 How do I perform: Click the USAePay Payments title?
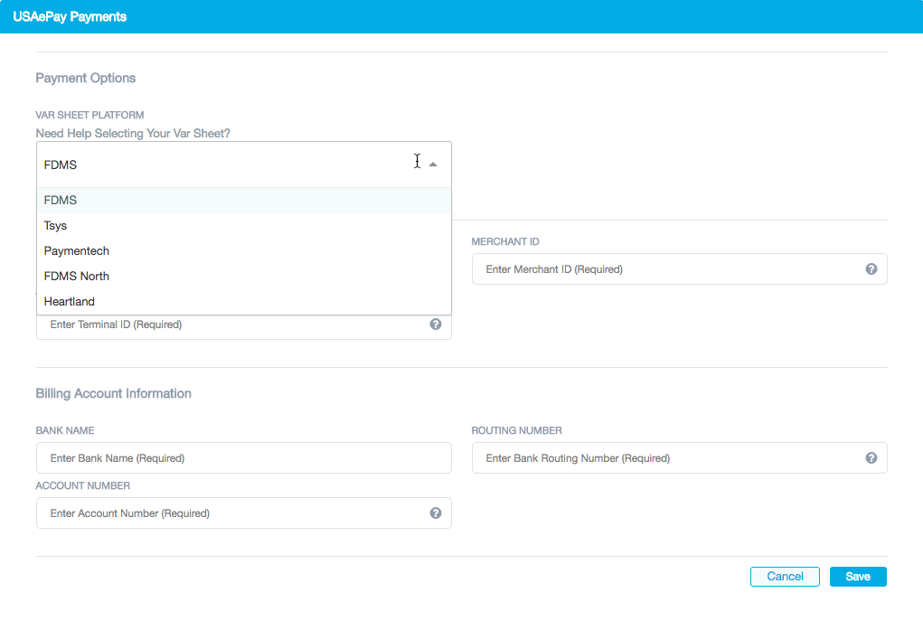[70, 16]
